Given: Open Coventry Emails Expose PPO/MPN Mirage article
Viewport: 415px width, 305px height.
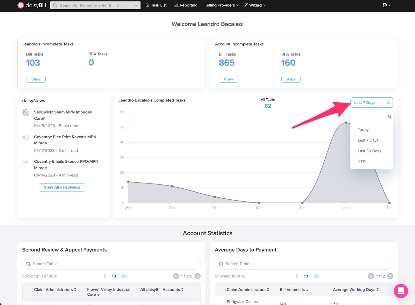Looking at the screenshot, I should tap(66, 165).
